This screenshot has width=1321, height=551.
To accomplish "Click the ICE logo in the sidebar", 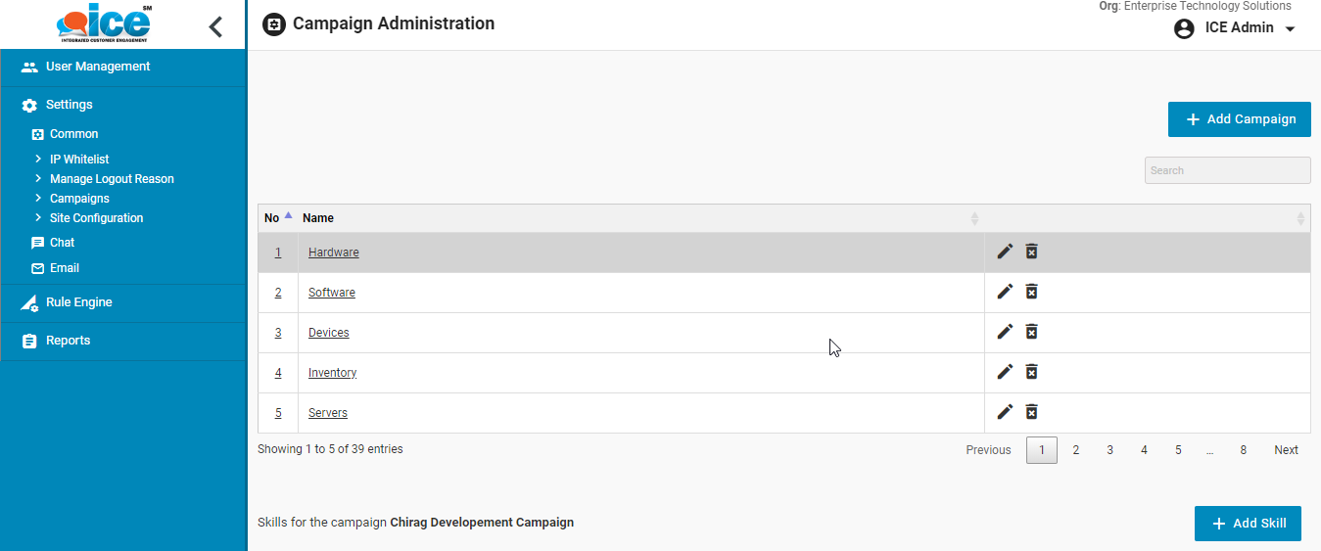I will coord(104,24).
